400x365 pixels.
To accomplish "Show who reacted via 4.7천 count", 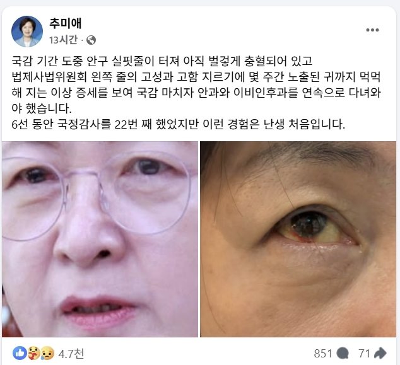I will [x=71, y=354].
